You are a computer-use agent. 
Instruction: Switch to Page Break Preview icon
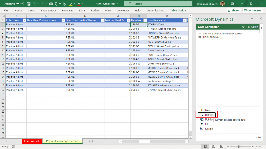click(222, 146)
